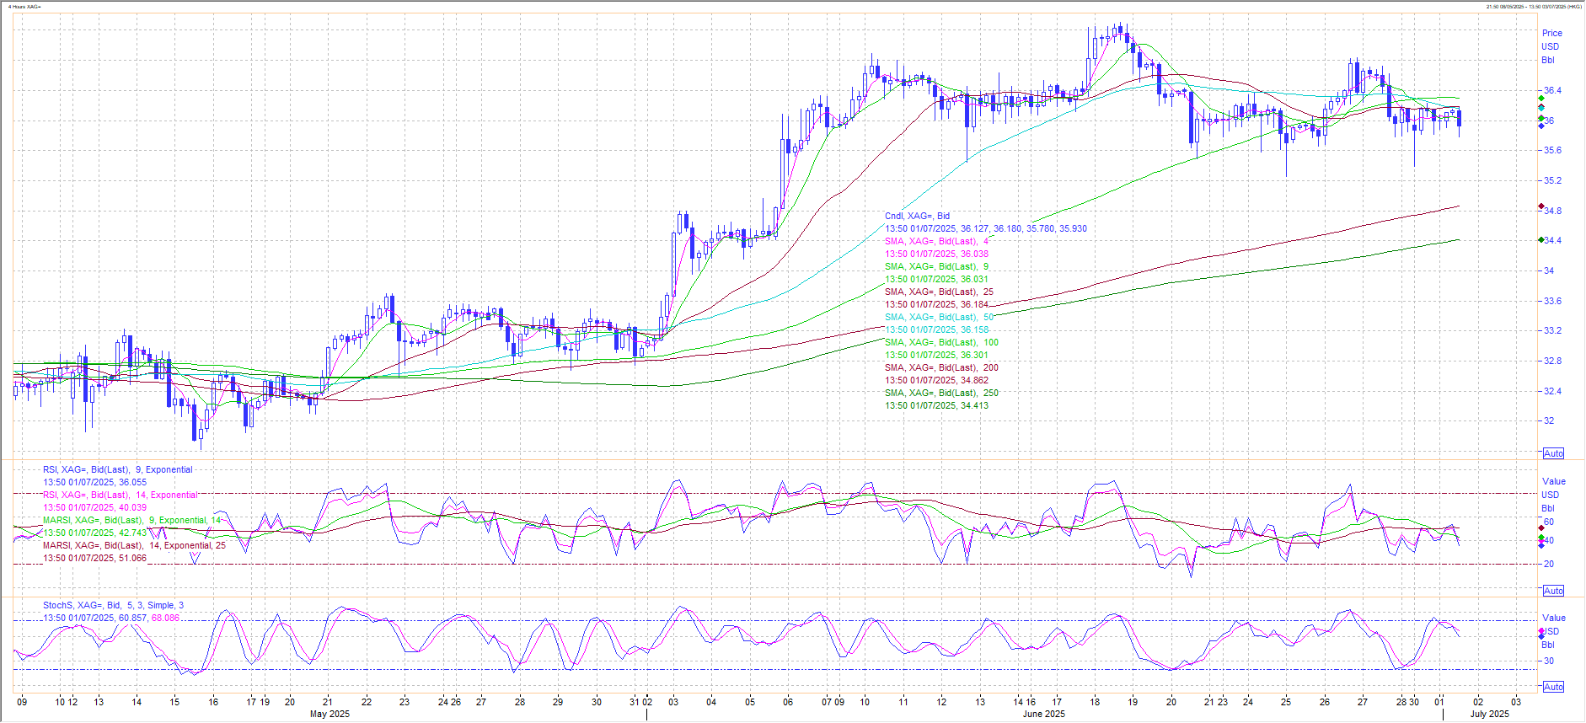
Task: Click the 32 price axis label
Action: pyautogui.click(x=1549, y=420)
